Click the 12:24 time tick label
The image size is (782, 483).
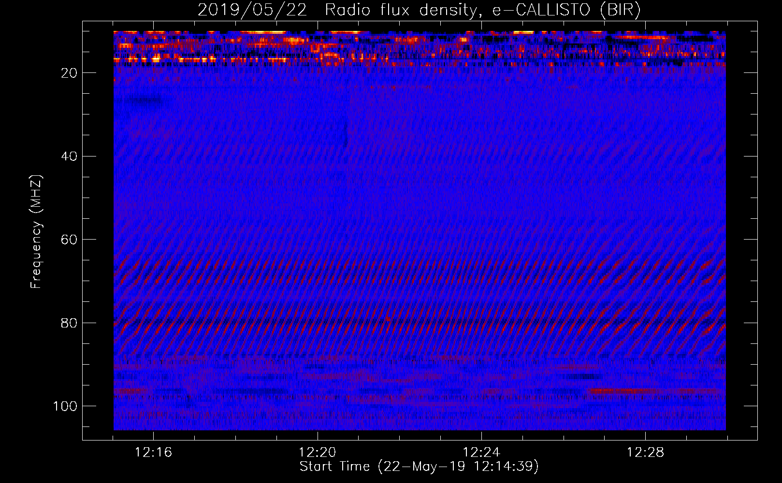(481, 453)
